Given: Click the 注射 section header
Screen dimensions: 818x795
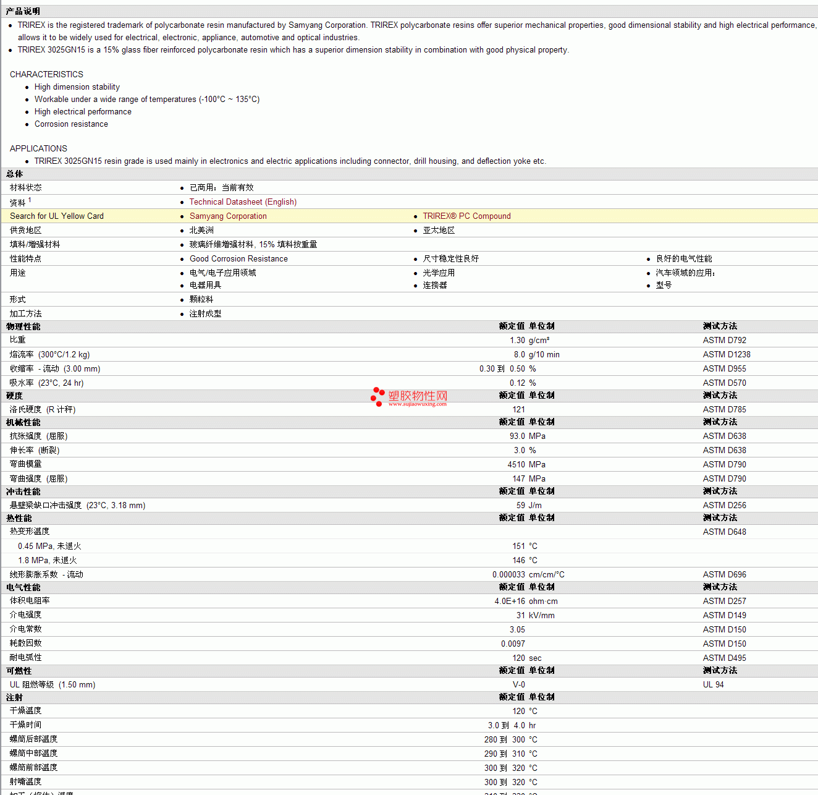Looking at the screenshot, I should coord(14,698).
